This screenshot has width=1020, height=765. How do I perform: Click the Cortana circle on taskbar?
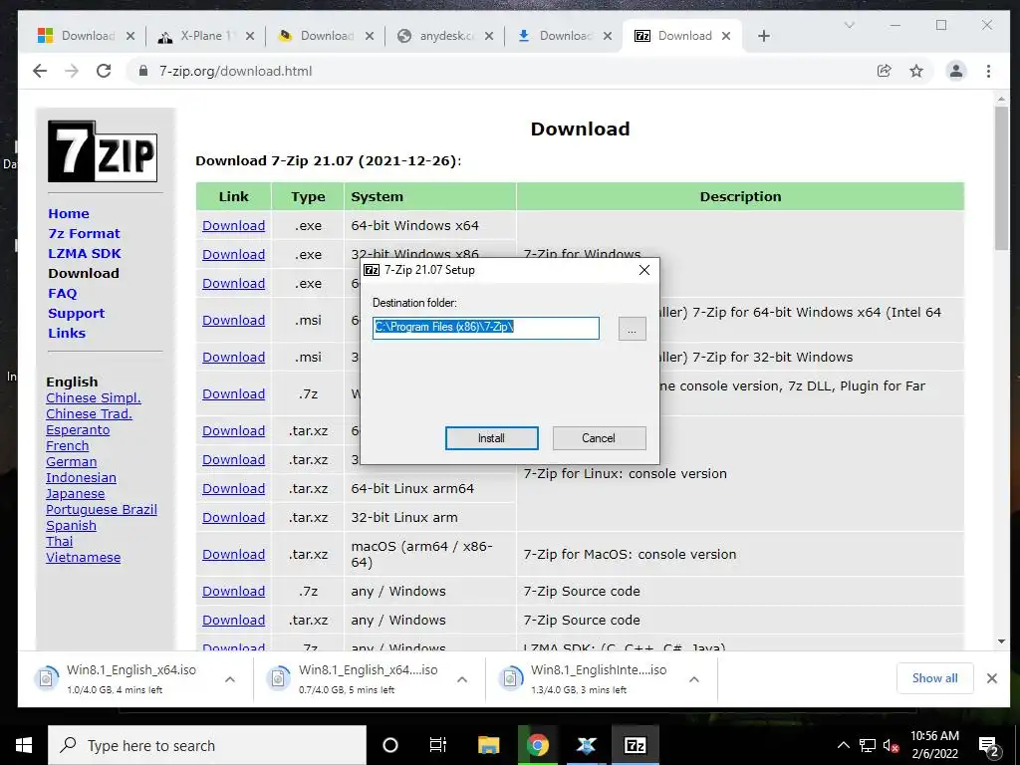coord(389,745)
